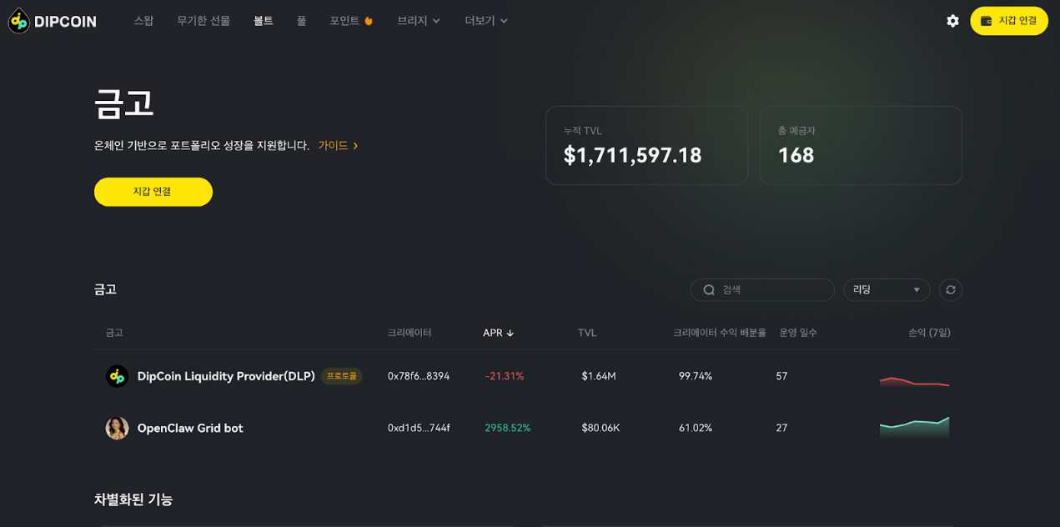Go to the 스왑 menu item
The height and width of the screenshot is (527, 1060).
click(143, 21)
